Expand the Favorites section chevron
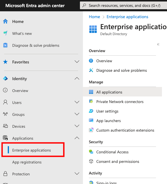The height and width of the screenshot is (184, 167). coord(77,62)
